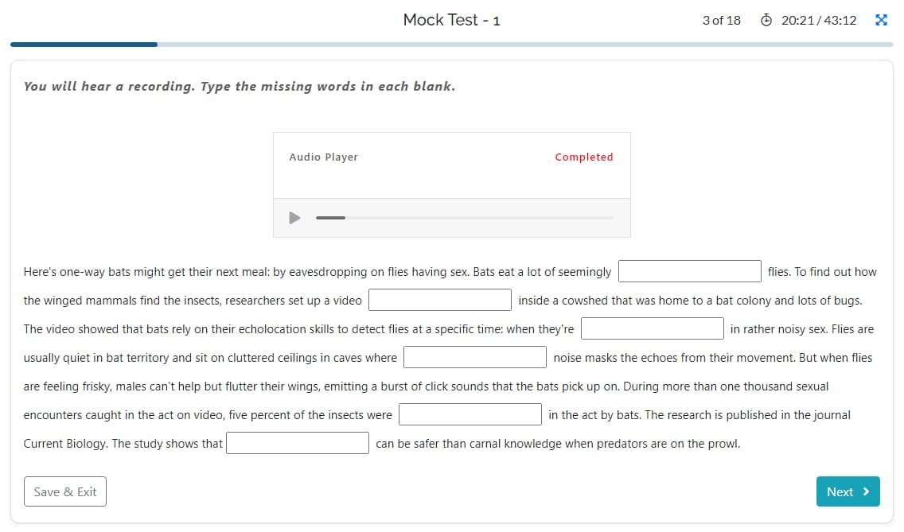
Task: Click the test progress bar at top
Action: coord(451,45)
